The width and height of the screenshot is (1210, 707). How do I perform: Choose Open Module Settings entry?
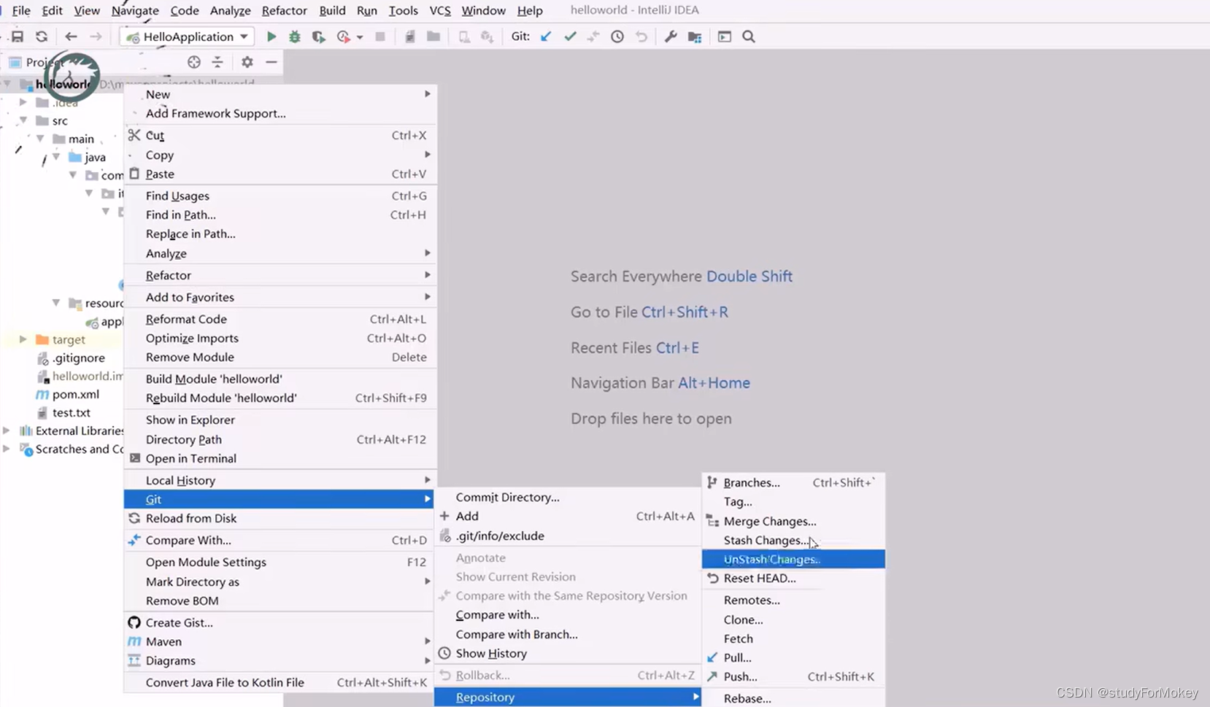point(280,562)
